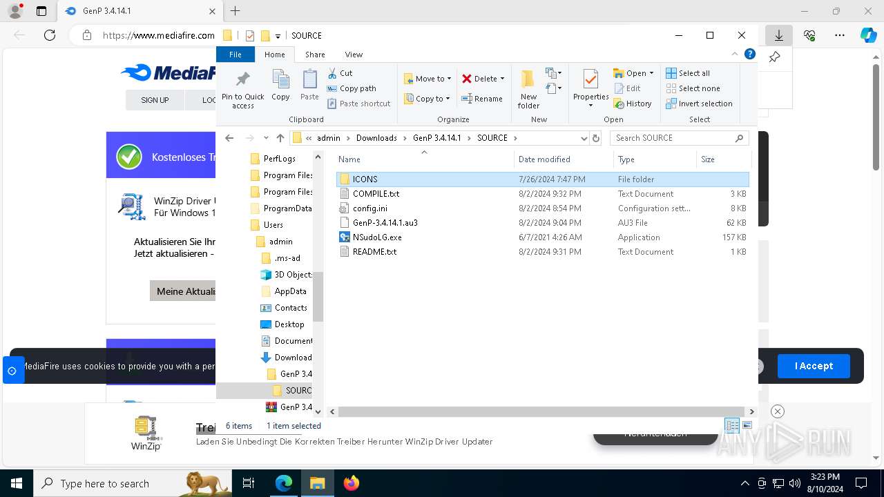The height and width of the screenshot is (497, 884).
Task: Open Explorer Help icon
Action: (749, 54)
